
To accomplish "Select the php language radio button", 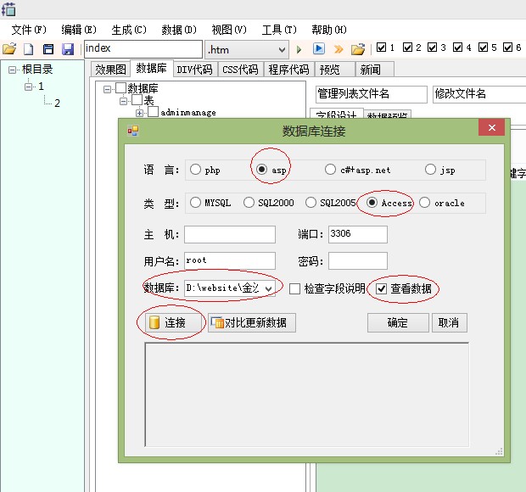I will (x=196, y=170).
